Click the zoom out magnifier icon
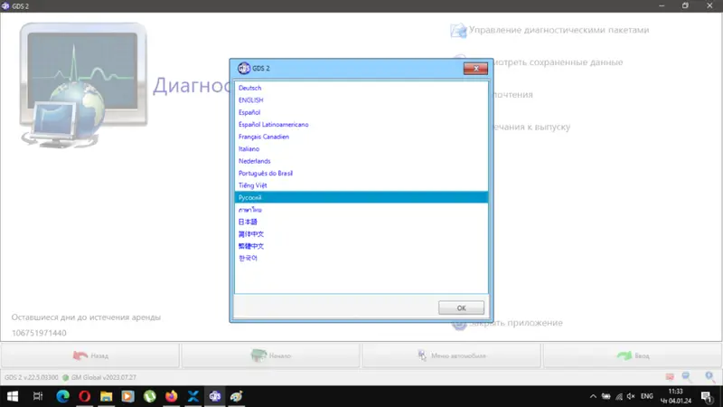Image resolution: width=723 pixels, height=407 pixels. pos(687,377)
